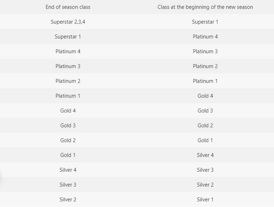This screenshot has width=274, height=207.
Task: Click 'Superstar 1' in end of season column
Action: [68, 37]
